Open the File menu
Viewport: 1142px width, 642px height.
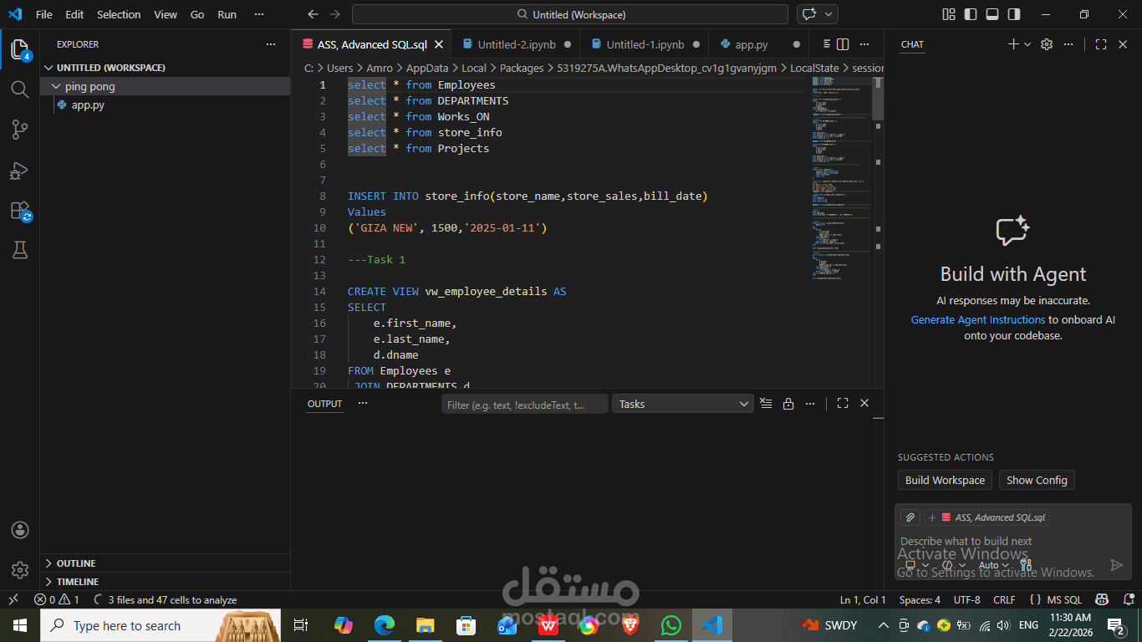tap(43, 14)
